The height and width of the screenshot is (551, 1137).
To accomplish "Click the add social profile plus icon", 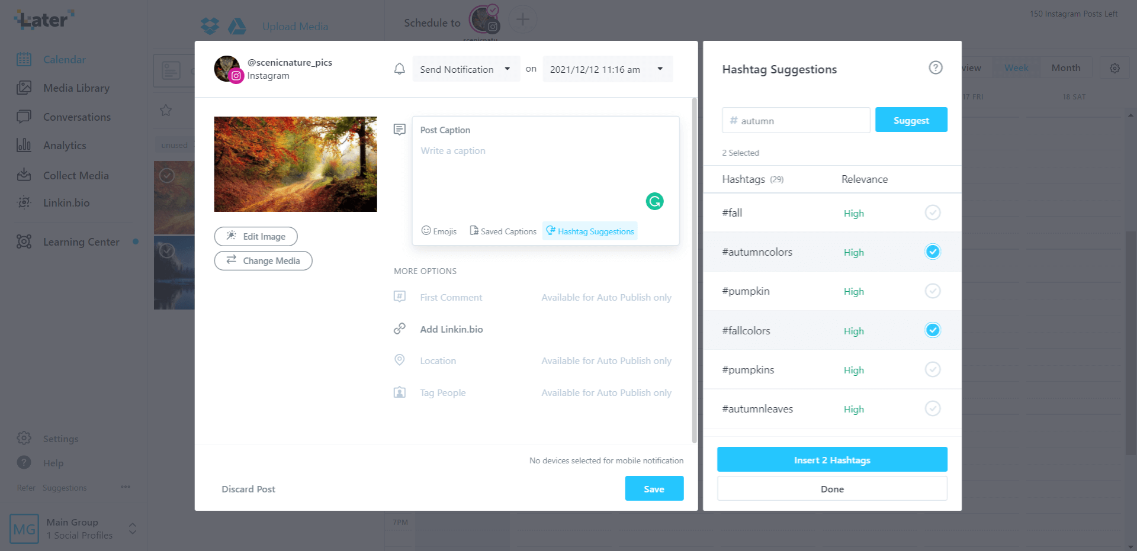I will [x=522, y=20].
